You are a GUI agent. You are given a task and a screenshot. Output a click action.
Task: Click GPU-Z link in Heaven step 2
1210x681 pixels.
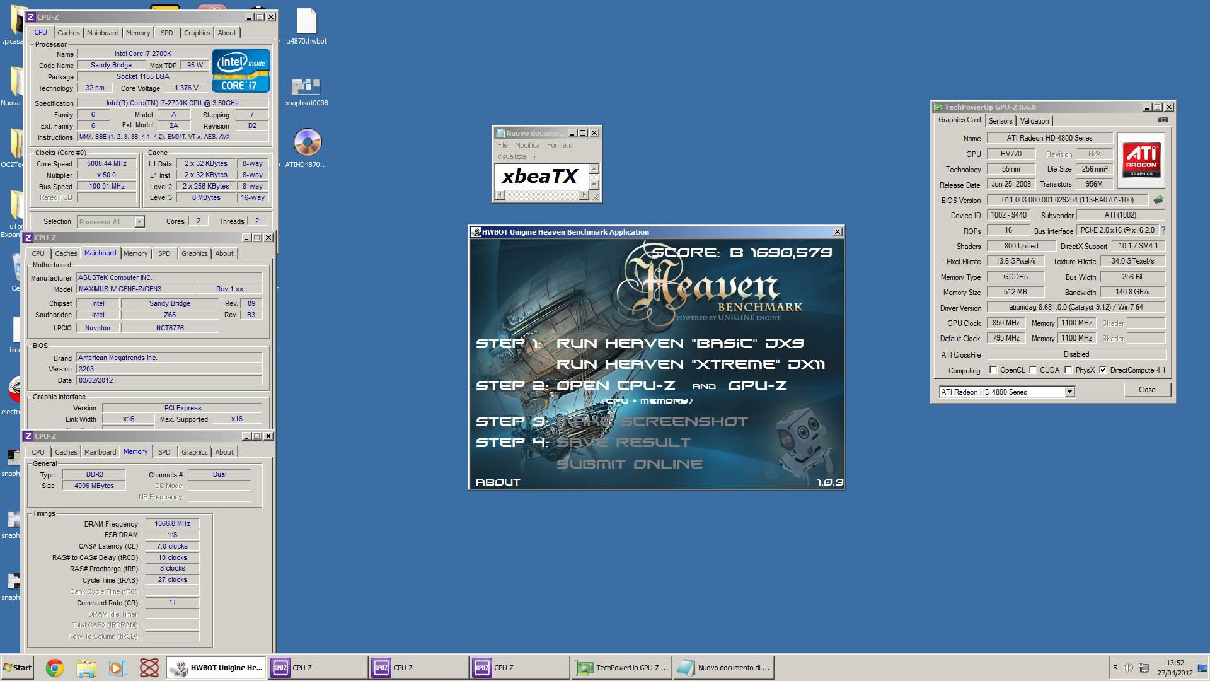pyautogui.click(x=757, y=386)
